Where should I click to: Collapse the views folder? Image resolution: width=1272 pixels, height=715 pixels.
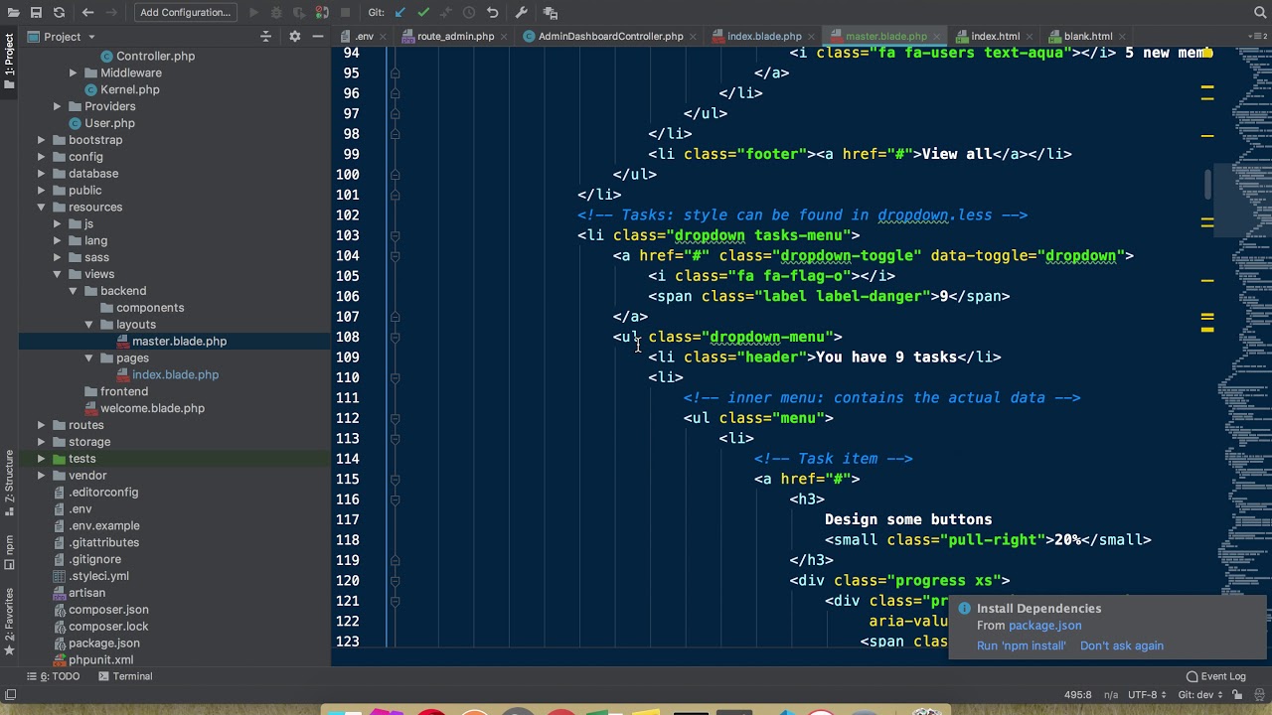[x=58, y=274]
